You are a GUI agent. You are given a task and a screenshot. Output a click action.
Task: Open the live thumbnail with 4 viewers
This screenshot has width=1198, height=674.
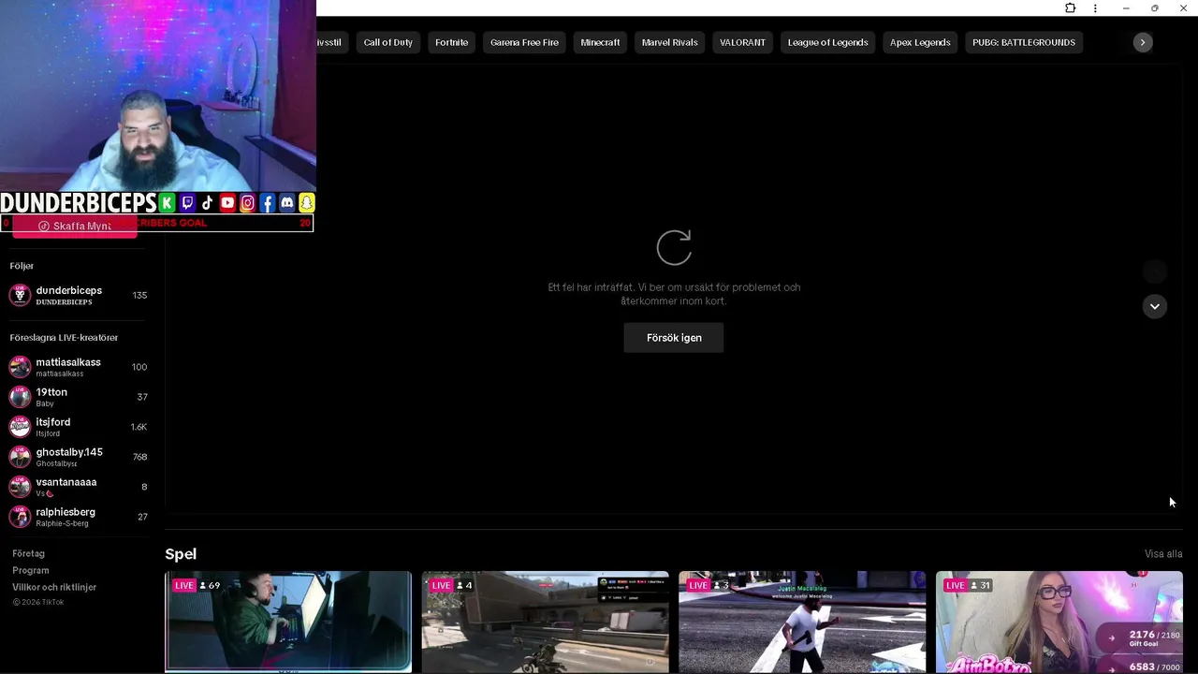click(x=546, y=622)
